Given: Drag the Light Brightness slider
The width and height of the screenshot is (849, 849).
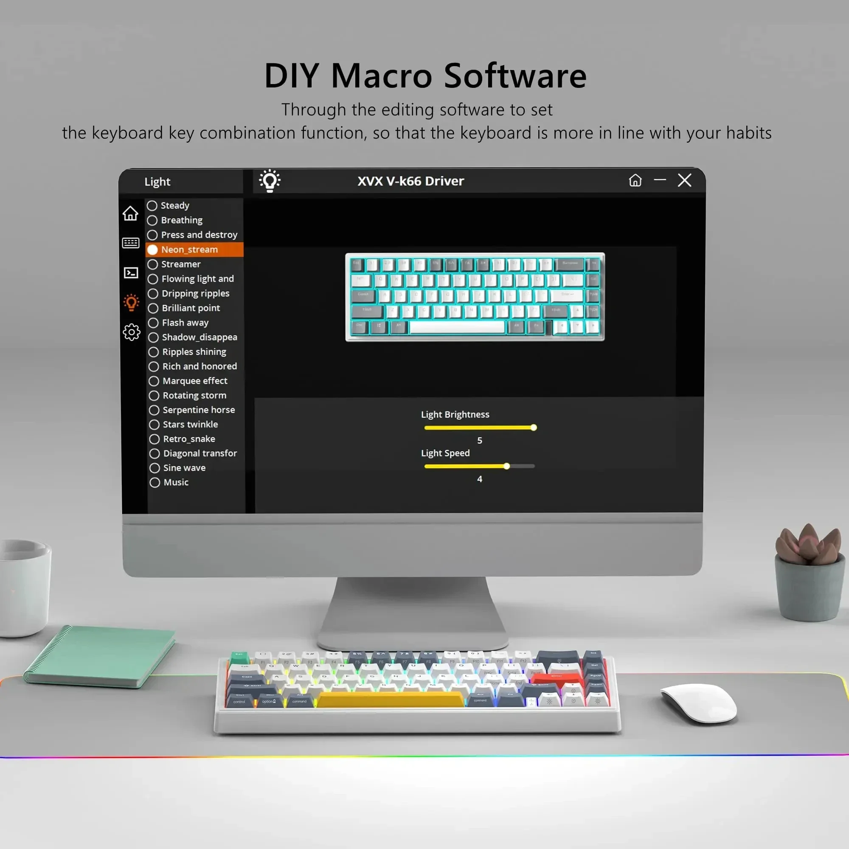Looking at the screenshot, I should (532, 427).
